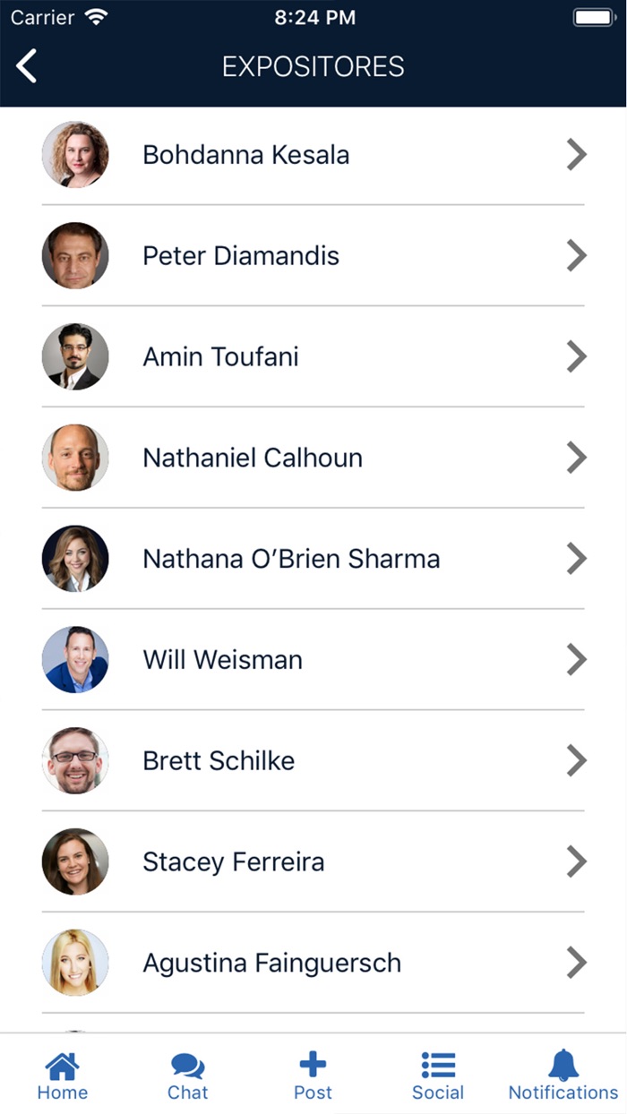
Task: Expand the Bohdanna Kesala chevron
Action: click(x=576, y=155)
